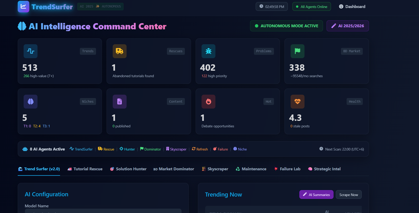Switch to the Solution Hunter tab
419x213 pixels.
click(128, 169)
